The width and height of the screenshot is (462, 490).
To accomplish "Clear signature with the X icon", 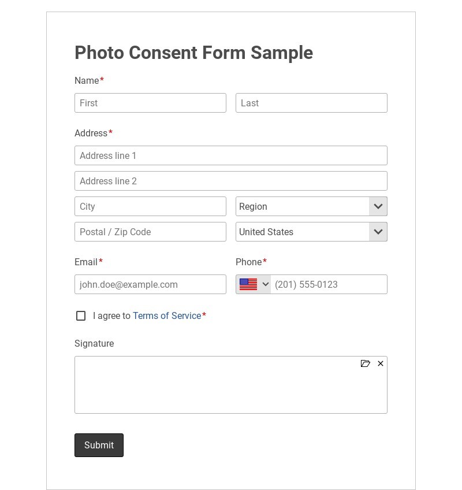I will coord(381,363).
